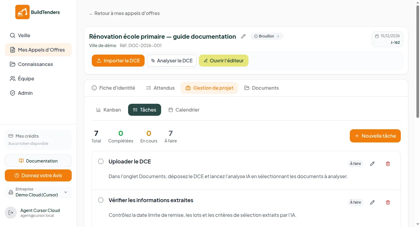Click the Complétées count stat
The width and height of the screenshot is (420, 227).
point(121,136)
